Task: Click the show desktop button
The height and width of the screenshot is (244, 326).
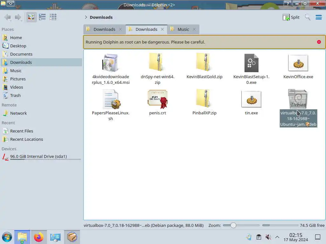Action: [318, 237]
